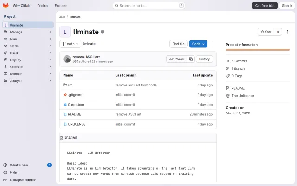Expand the Plan chevron arrow
Image resolution: width=297 pixels, height=186 pixels.
tap(50, 39)
